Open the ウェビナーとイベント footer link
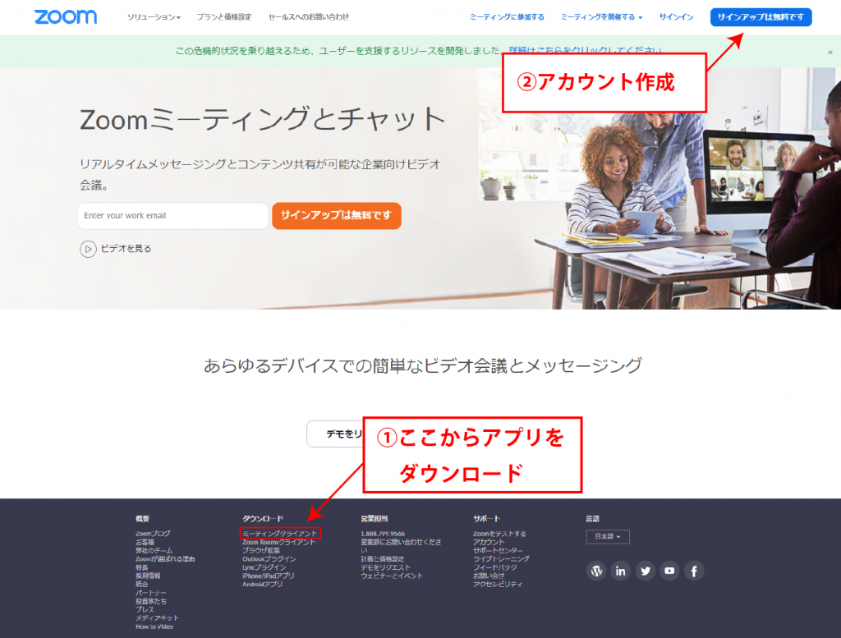The height and width of the screenshot is (638, 841). [392, 576]
